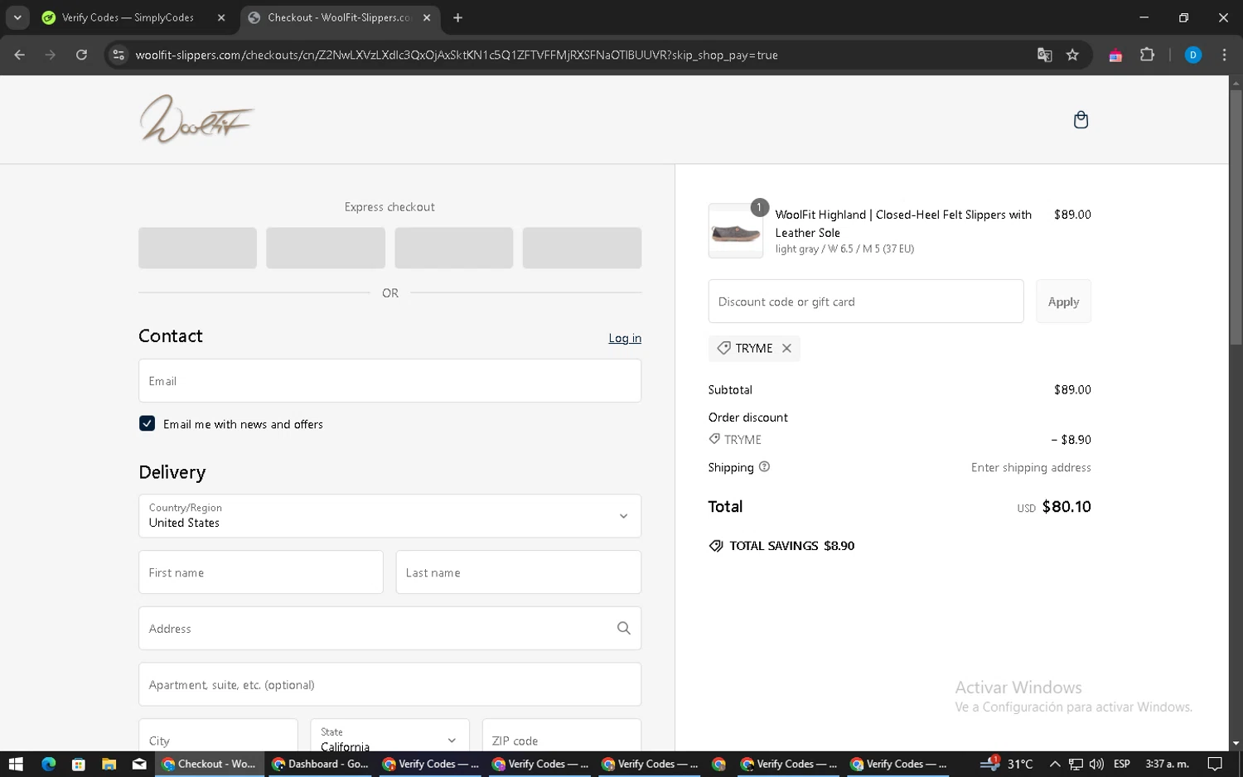Image resolution: width=1243 pixels, height=777 pixels.
Task: Click the address search magnifier icon
Action: click(x=624, y=628)
